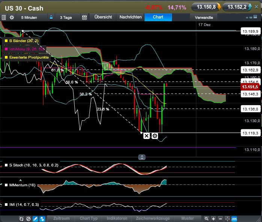Open the Indikatoren menu
The width and height of the screenshot is (262, 222).
[x=117, y=219]
